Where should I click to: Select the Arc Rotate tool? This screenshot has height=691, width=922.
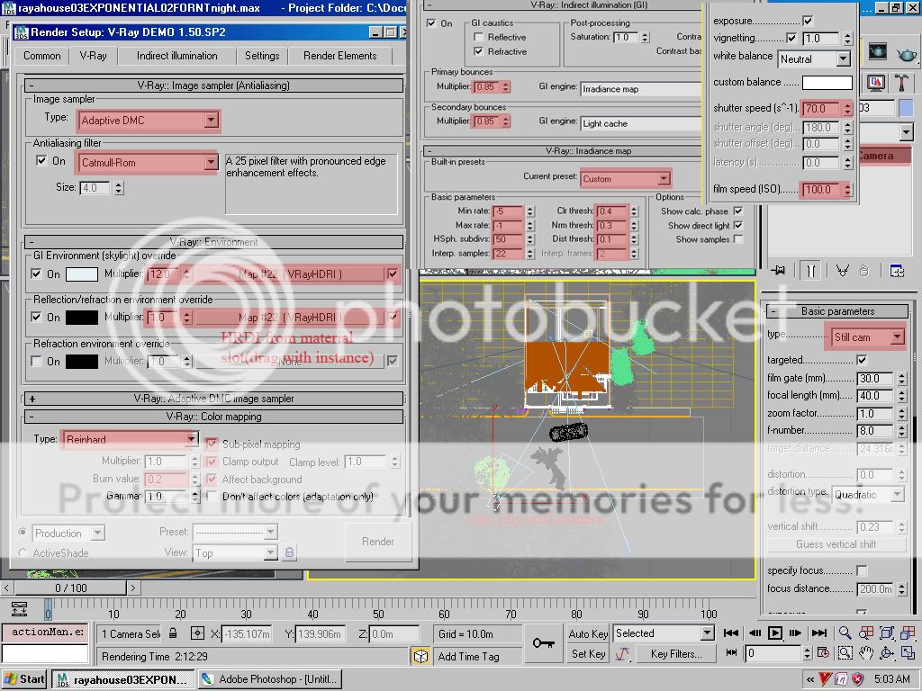(x=887, y=653)
